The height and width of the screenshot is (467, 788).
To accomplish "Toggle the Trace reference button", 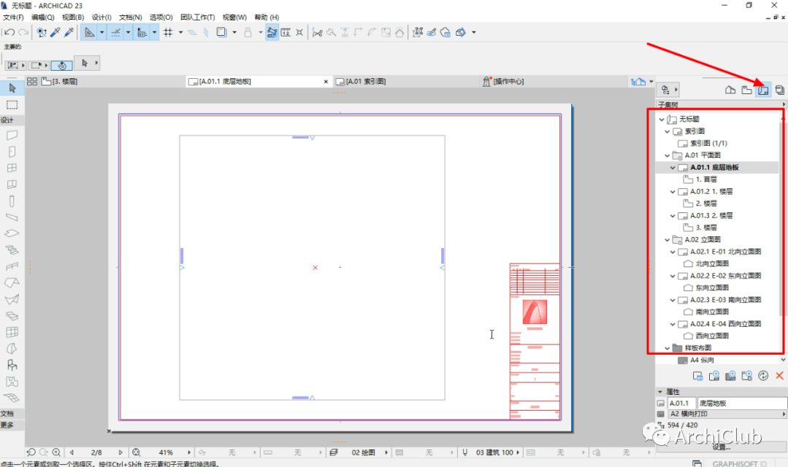I will coord(221,32).
